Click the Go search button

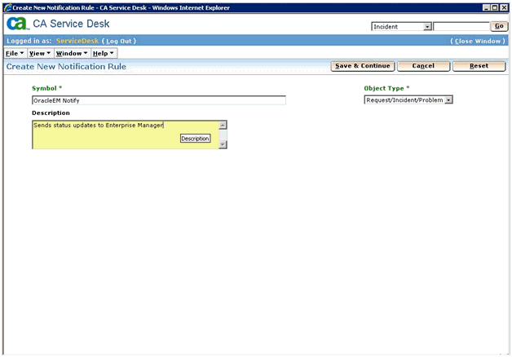499,26
